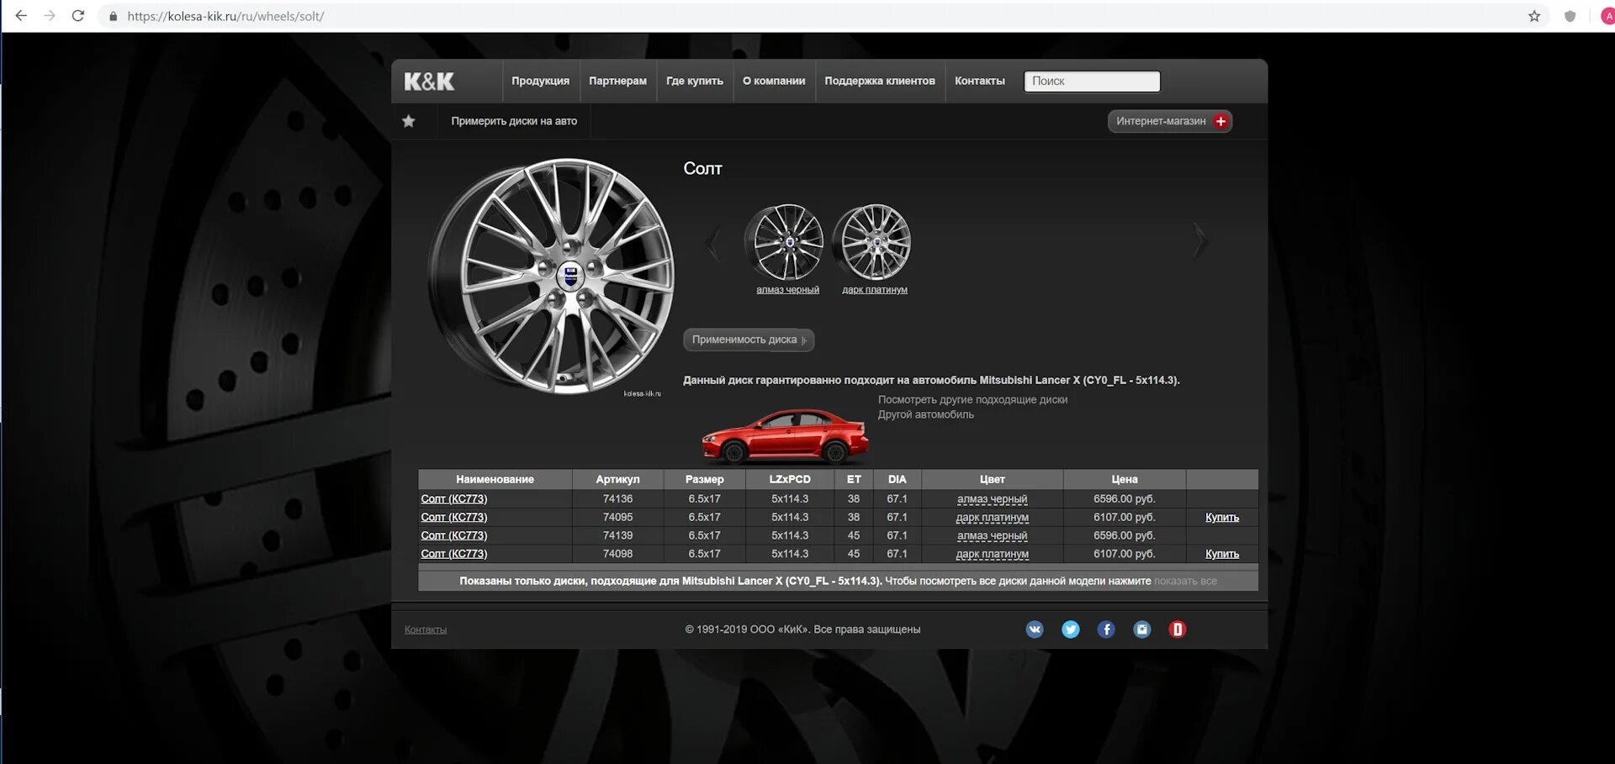This screenshot has width=1615, height=764.
Task: Open Солт (КС773) row with article 74136
Action: click(x=453, y=499)
